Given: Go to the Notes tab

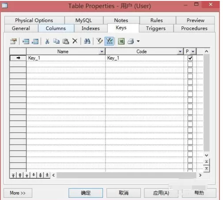Looking at the screenshot, I should click(x=121, y=20).
